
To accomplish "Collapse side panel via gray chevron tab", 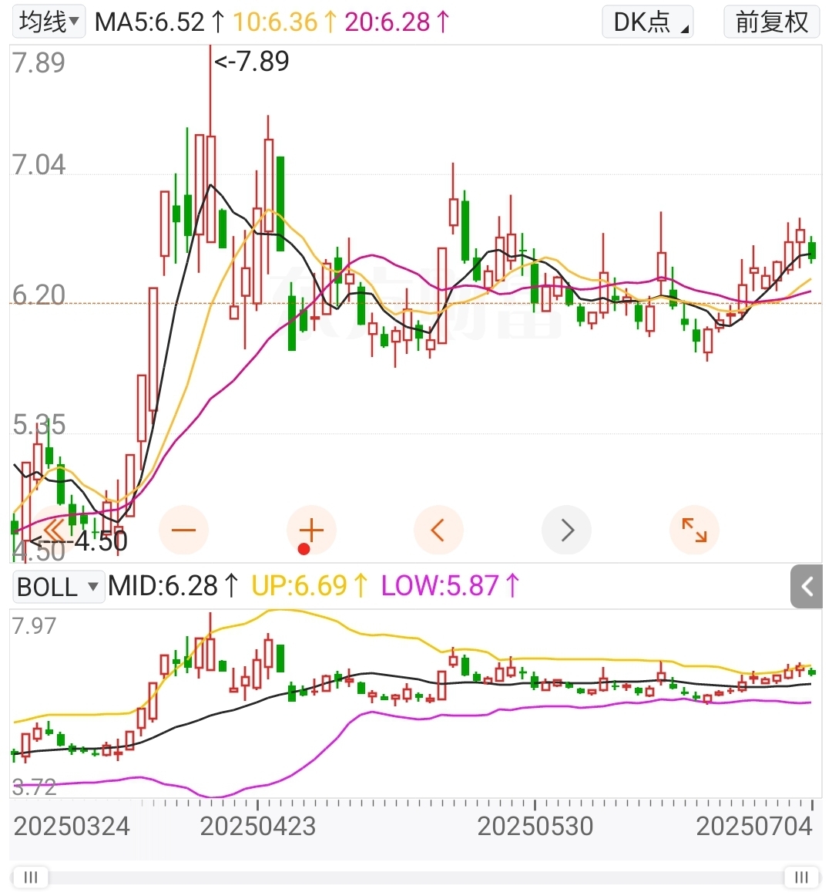I will (x=807, y=586).
